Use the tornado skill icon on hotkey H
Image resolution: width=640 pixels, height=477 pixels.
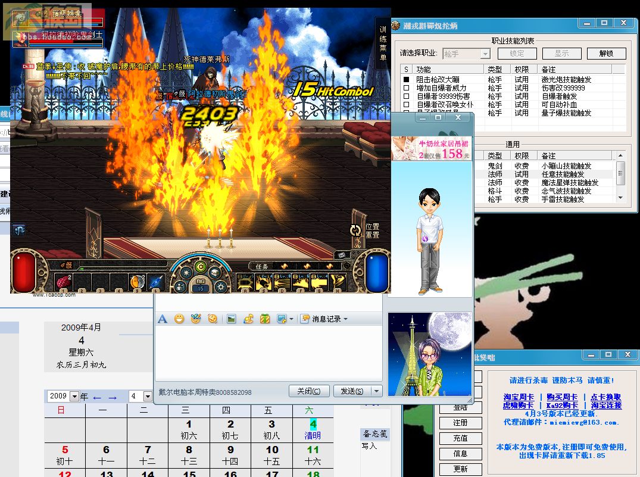pos(338,282)
